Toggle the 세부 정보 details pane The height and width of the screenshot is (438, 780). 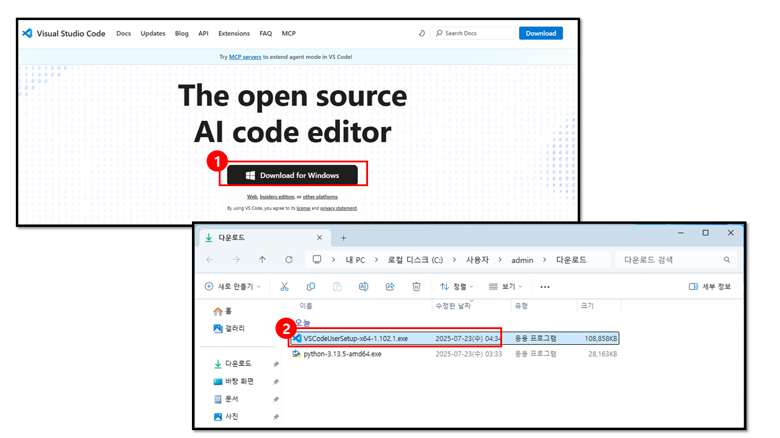pos(709,287)
